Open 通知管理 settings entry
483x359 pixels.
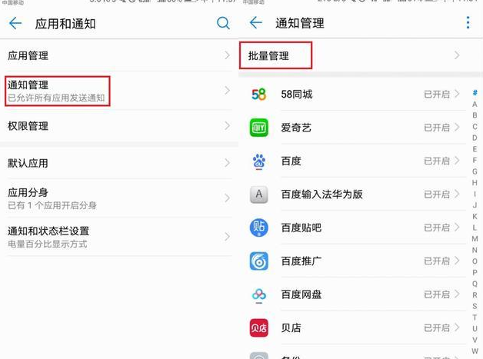(x=119, y=91)
